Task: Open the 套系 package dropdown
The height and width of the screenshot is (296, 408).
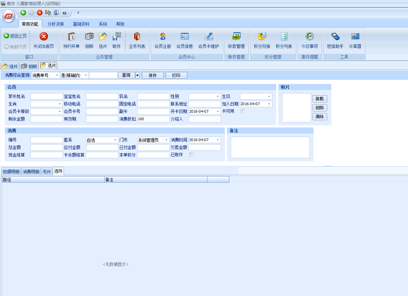Action: pyautogui.click(x=115, y=140)
